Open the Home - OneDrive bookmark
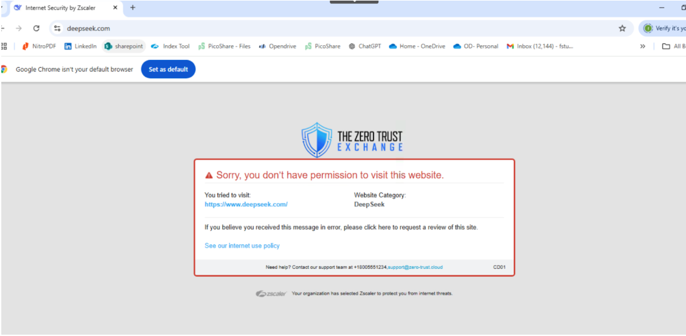 pyautogui.click(x=417, y=46)
